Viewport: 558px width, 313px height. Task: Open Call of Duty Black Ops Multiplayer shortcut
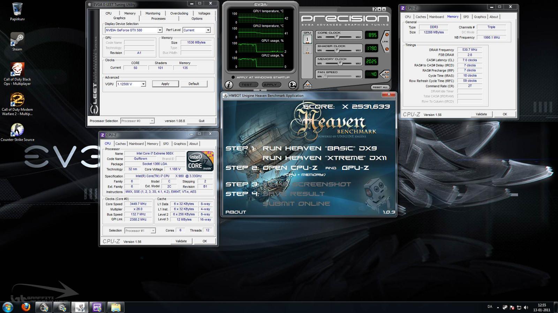click(17, 74)
